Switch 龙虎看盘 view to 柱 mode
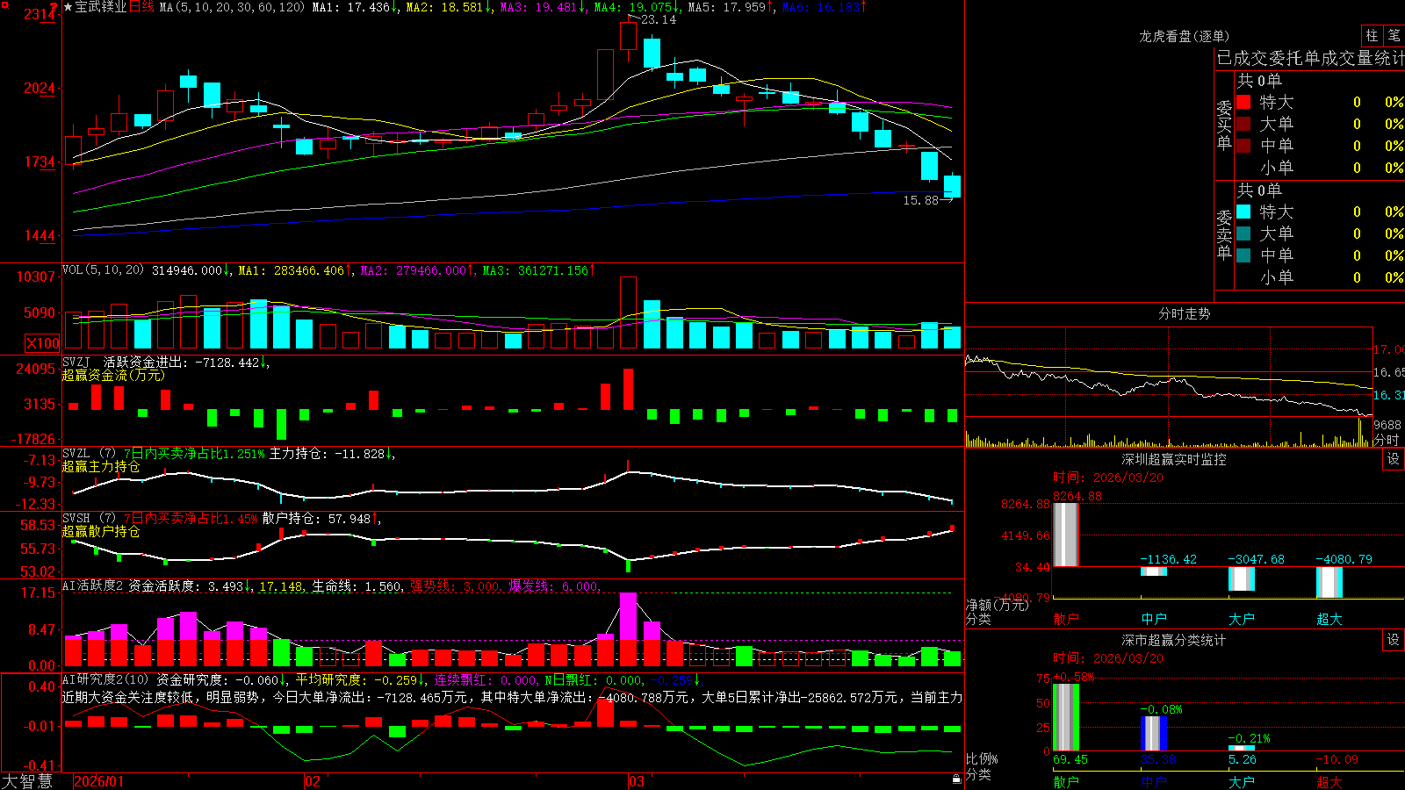1405x790 pixels. [1372, 35]
